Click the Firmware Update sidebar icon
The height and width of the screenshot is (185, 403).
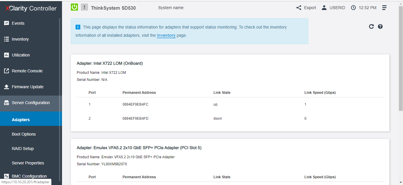(6, 86)
